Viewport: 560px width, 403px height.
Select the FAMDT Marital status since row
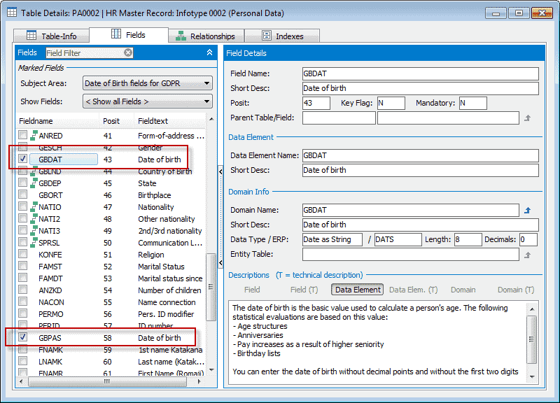pyautogui.click(x=111, y=278)
